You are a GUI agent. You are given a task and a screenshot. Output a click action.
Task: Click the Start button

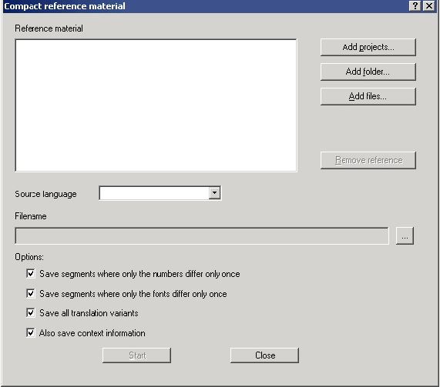point(136,355)
